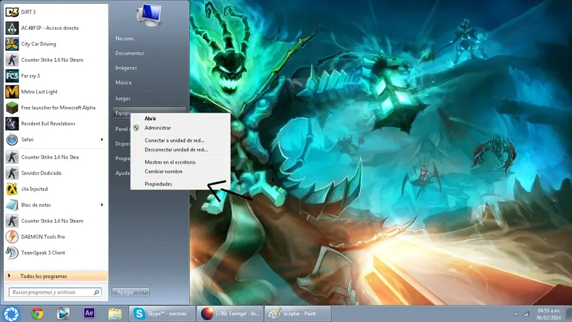
Task: Switch to Skype necorex taskbar window
Action: pyautogui.click(x=162, y=314)
